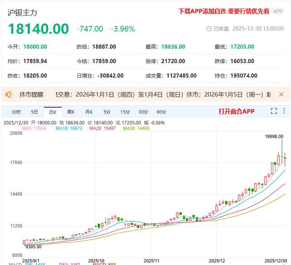The image size is (291, 265).
Task: Click the MA30 indicator legend label
Action: tap(136, 129)
